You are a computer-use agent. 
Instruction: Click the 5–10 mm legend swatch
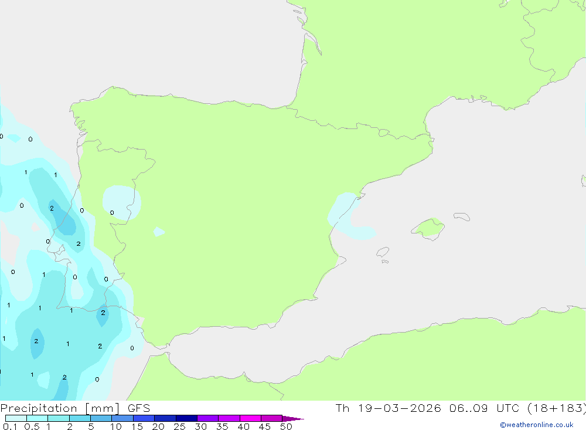[x=101, y=418]
